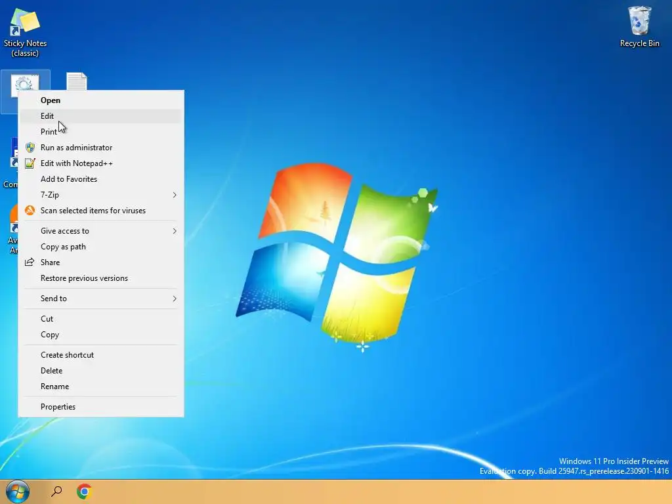Choose Print in the context menu
The image size is (672, 504).
(x=101, y=131)
